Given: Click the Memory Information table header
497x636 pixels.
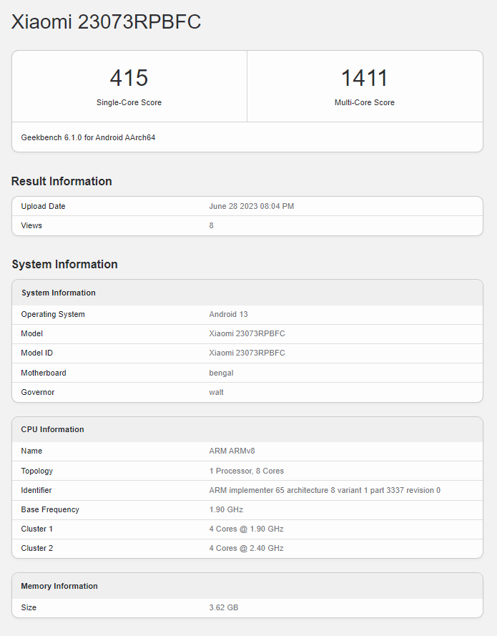Looking at the screenshot, I should (59, 586).
